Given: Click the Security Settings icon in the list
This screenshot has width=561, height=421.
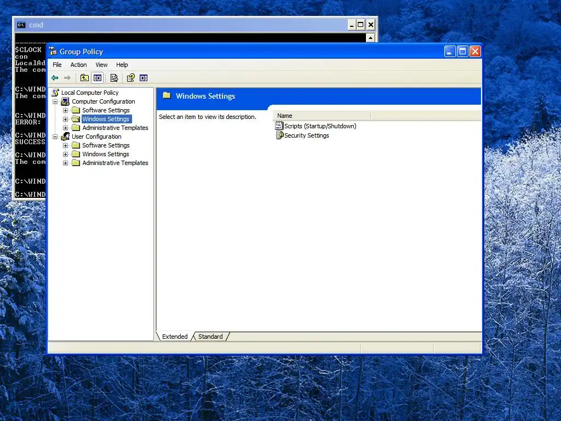Looking at the screenshot, I should [279, 135].
